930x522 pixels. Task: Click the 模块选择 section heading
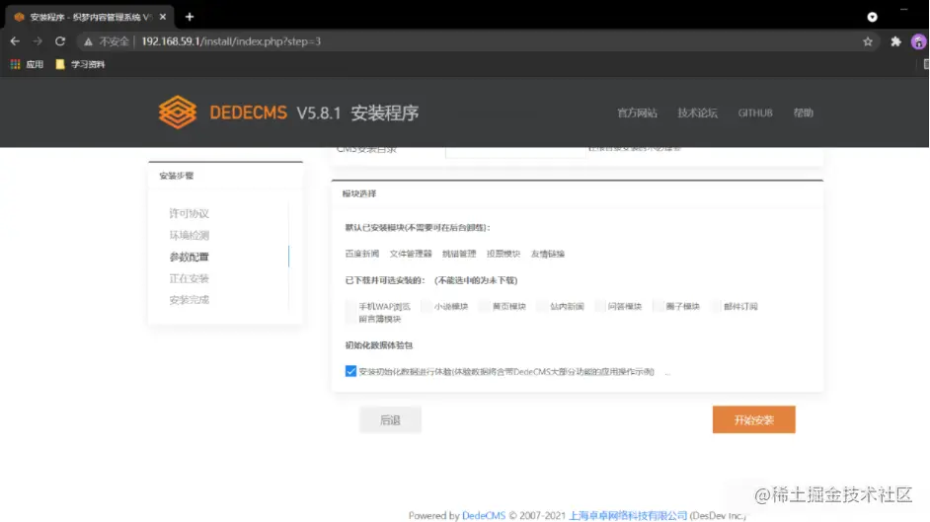[x=358, y=193]
